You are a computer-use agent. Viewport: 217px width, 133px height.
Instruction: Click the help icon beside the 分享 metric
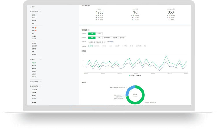coord(137,9)
